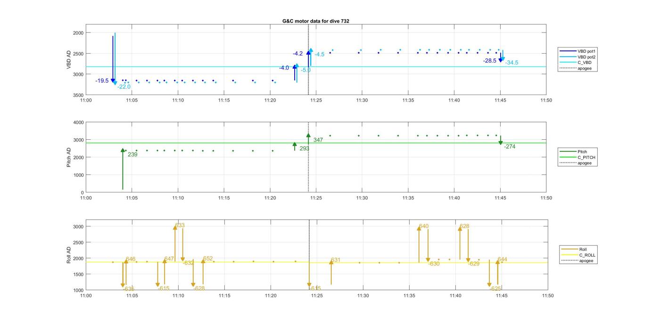Click the "-4.5" VBD annotation
This screenshot has width=660, height=326.
click(319, 55)
